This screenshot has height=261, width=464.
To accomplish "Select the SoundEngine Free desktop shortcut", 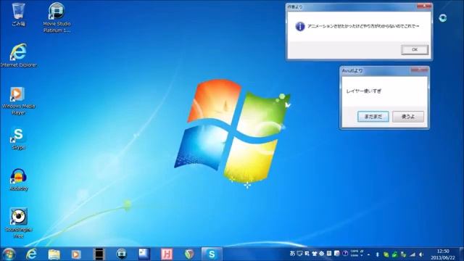I will point(18,223).
